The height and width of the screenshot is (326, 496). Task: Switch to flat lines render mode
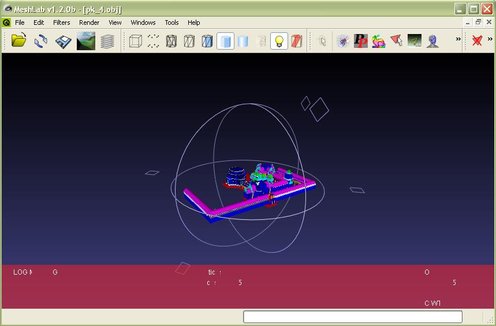pos(207,41)
